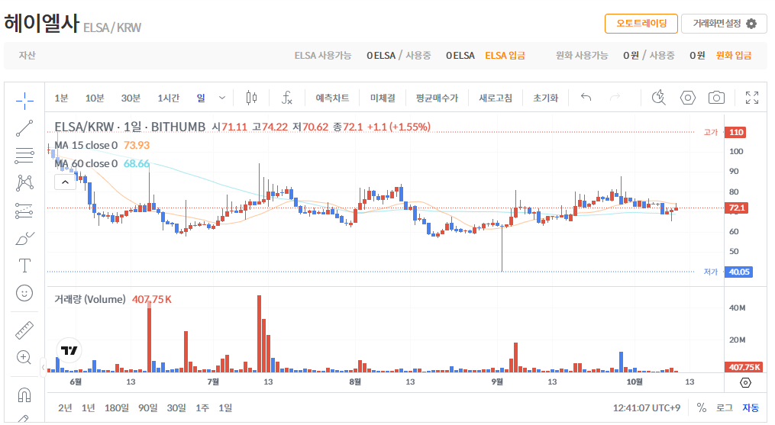Open quick search lightning icon
The image size is (775, 425).
pyautogui.click(x=658, y=98)
